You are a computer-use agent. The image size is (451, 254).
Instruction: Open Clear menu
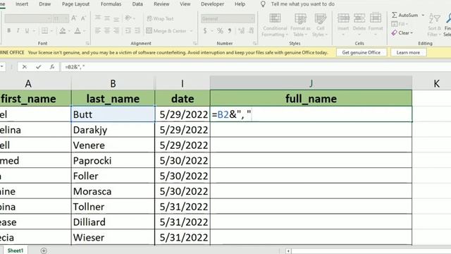[402, 33]
